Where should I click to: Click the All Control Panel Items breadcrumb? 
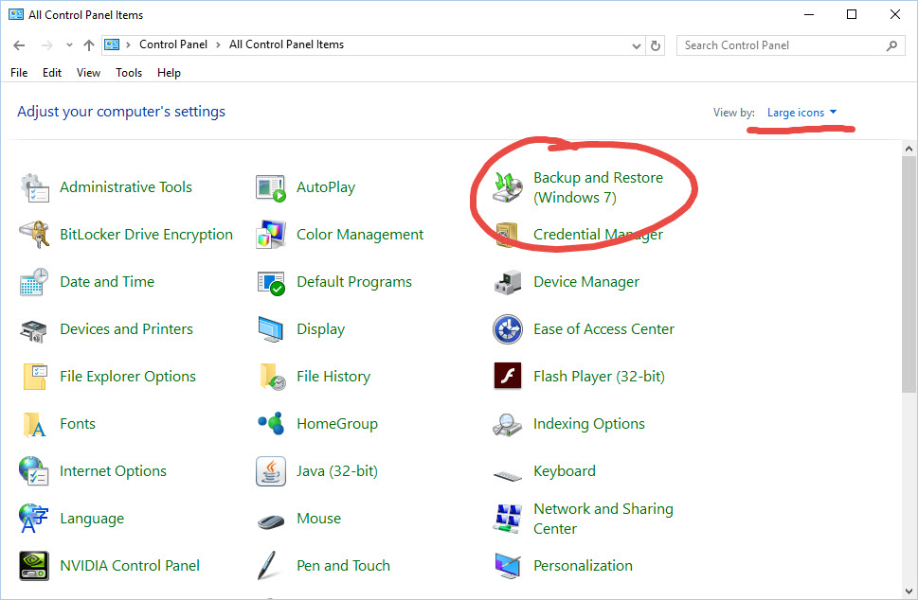pyautogui.click(x=286, y=44)
